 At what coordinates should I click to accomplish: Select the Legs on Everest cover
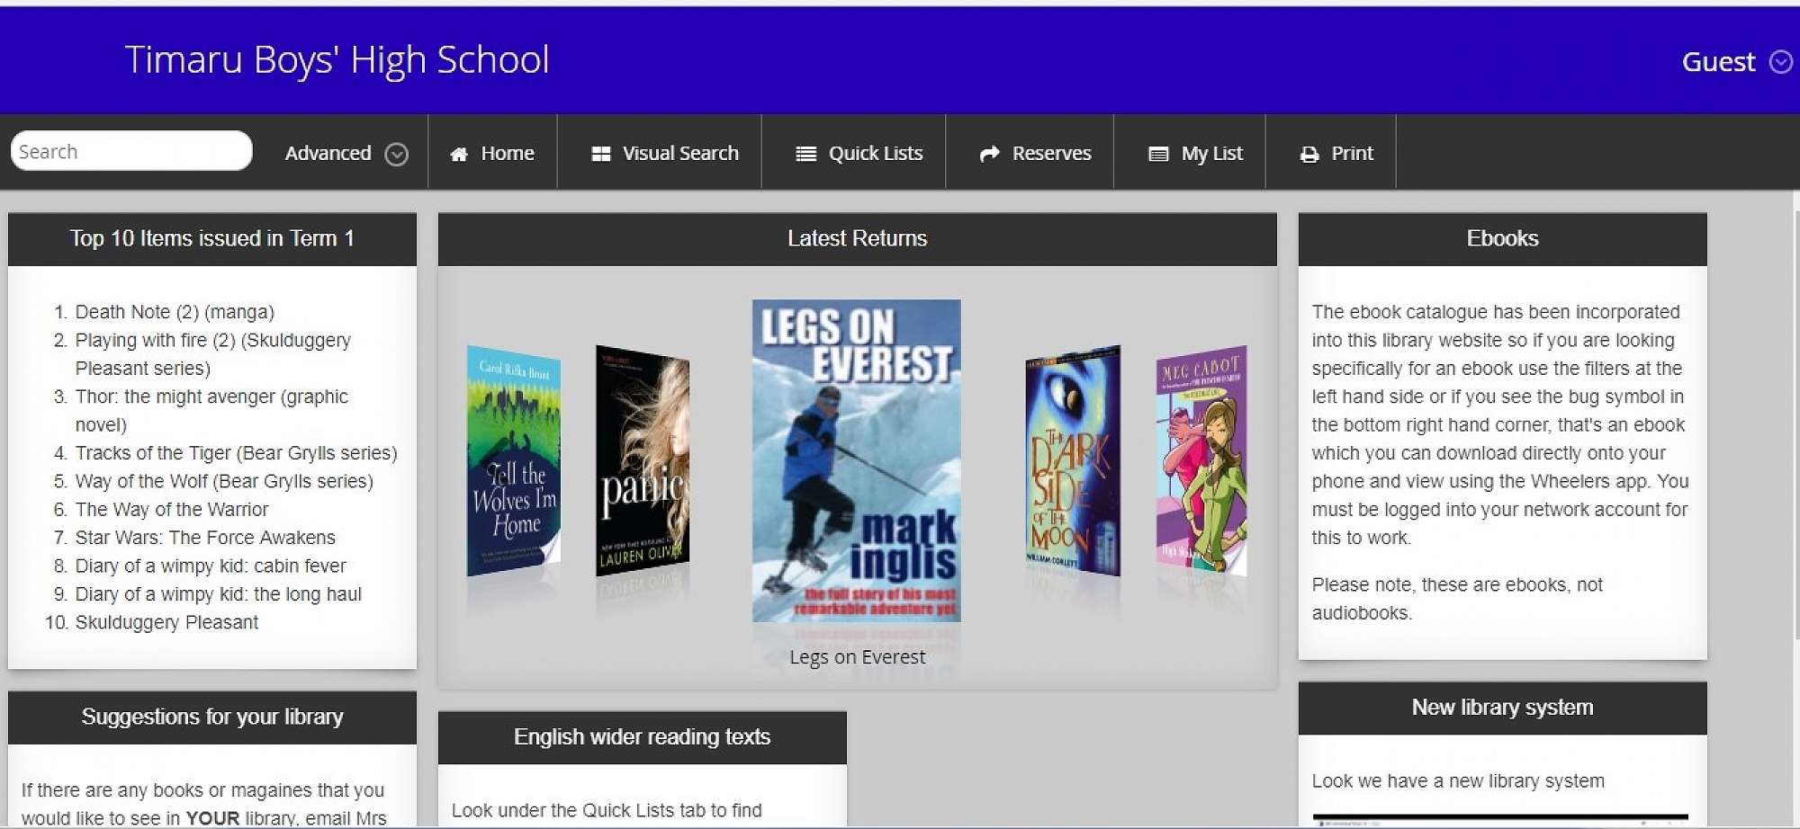click(856, 460)
